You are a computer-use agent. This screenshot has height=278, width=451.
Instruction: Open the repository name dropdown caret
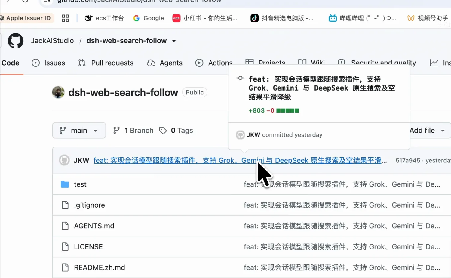point(174,41)
